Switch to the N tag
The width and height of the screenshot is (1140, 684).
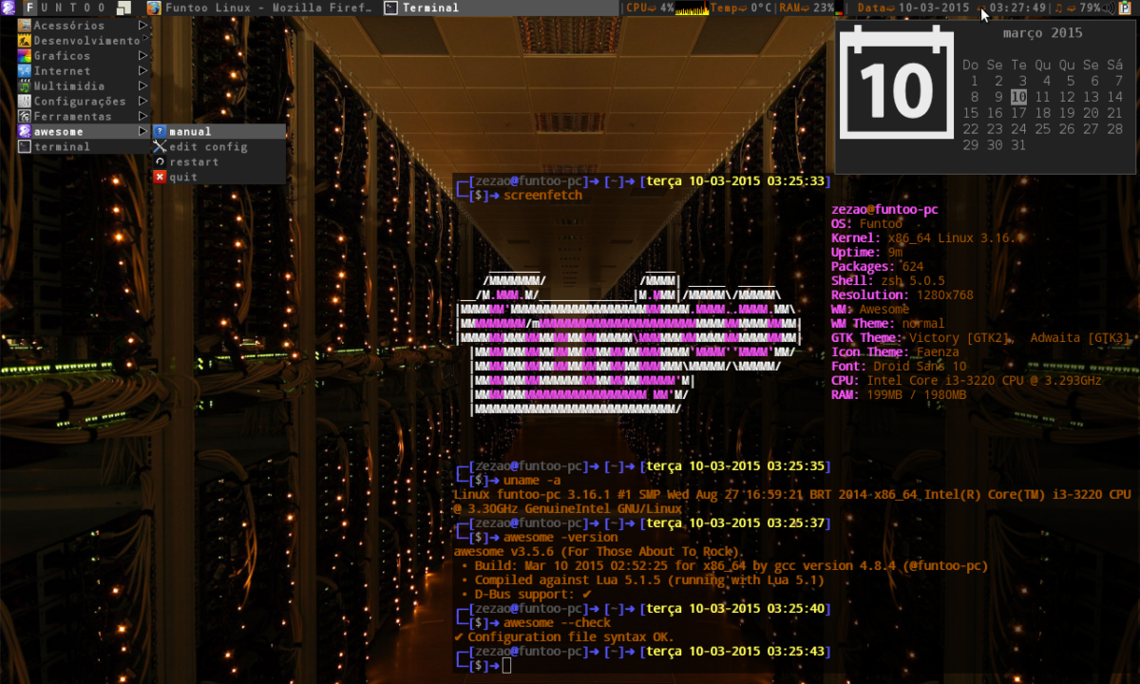(61, 8)
